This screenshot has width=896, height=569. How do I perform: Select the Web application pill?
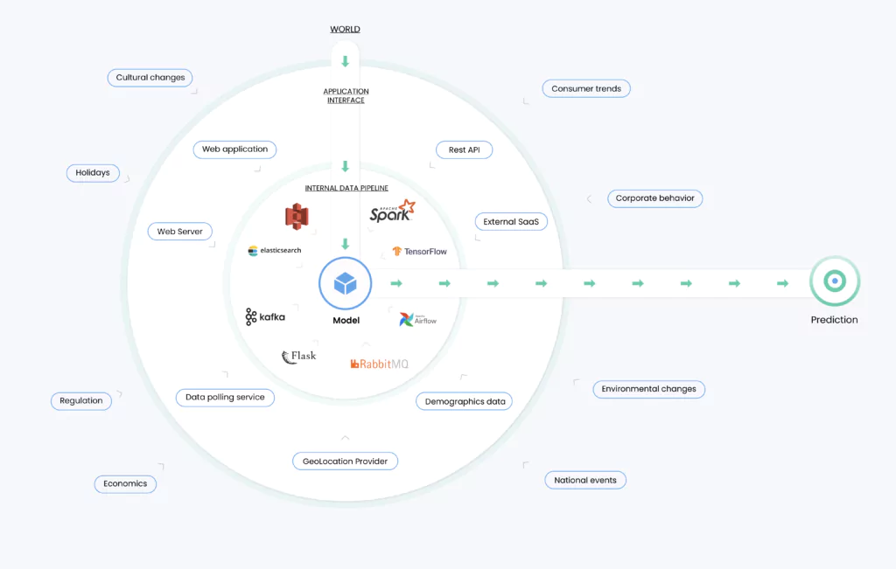[234, 149]
